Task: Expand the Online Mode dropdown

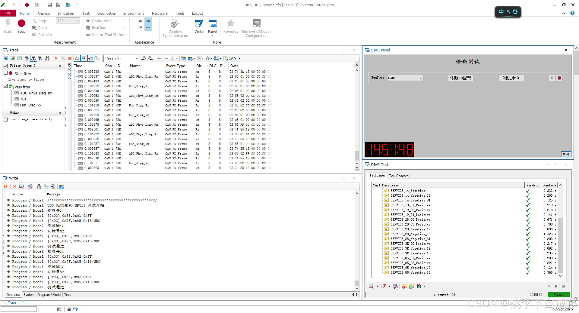Action: tap(125, 21)
